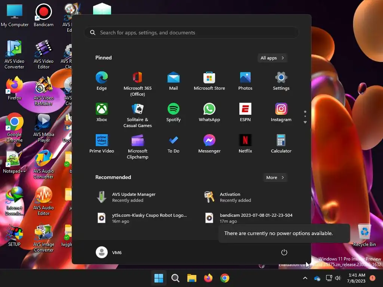Click the volume speaker tray icon
Screen dimensions: 383x287
click(338, 278)
